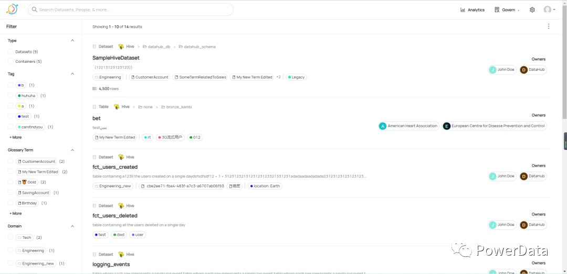Click the dwd tag chip
The height and width of the screenshot is (274, 567).
119,235
